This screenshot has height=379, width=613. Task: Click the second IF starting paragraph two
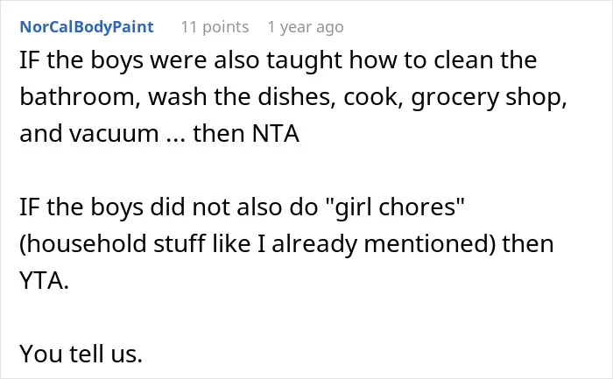pos(30,207)
